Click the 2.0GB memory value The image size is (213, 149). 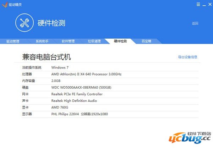point(56,81)
